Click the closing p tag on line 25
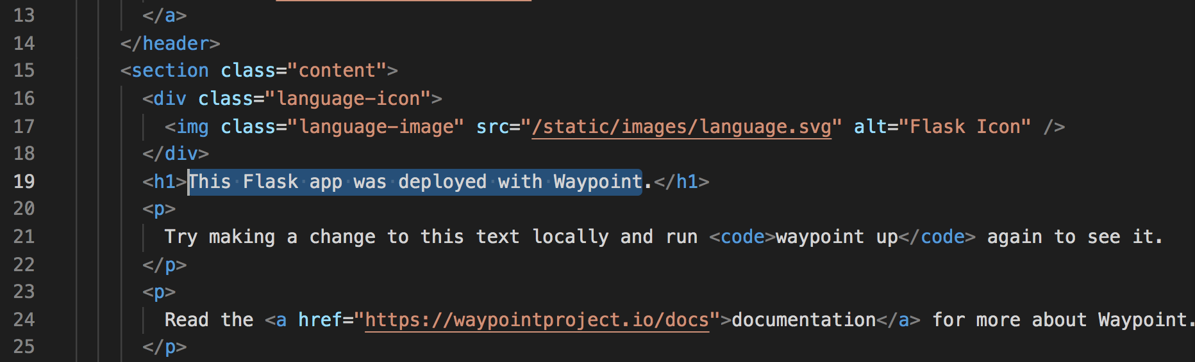Image resolution: width=1195 pixels, height=362 pixels. click(x=165, y=347)
